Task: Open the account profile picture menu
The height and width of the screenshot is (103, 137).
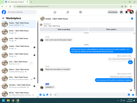Action: point(132,12)
